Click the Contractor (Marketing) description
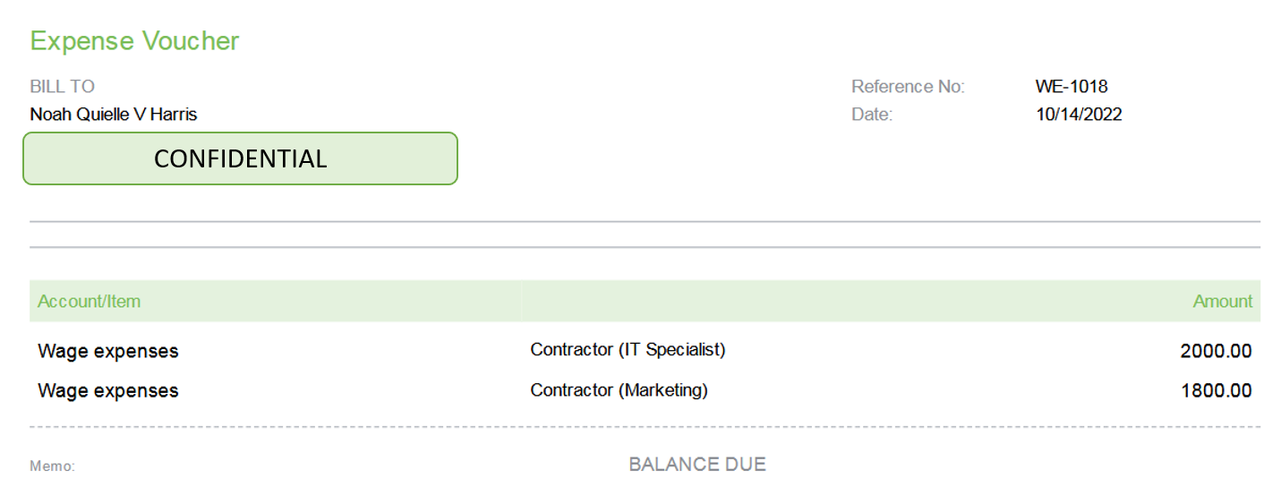Viewport: 1281px width, 504px height. (x=619, y=390)
